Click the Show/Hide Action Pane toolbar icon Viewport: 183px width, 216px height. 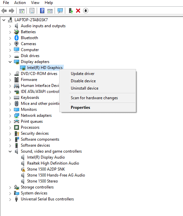pos(50,11)
